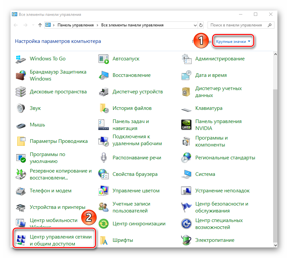The height and width of the screenshot is (258, 288).
Task: Open the Устранение неполадок icon
Action: (186, 191)
